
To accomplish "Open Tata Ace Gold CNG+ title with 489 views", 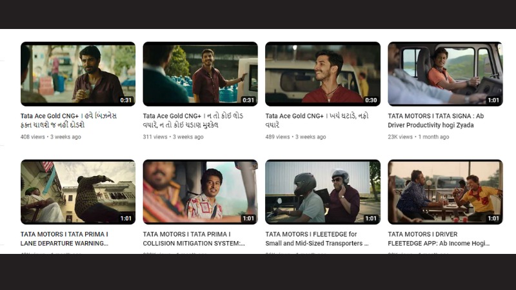I will point(317,121).
